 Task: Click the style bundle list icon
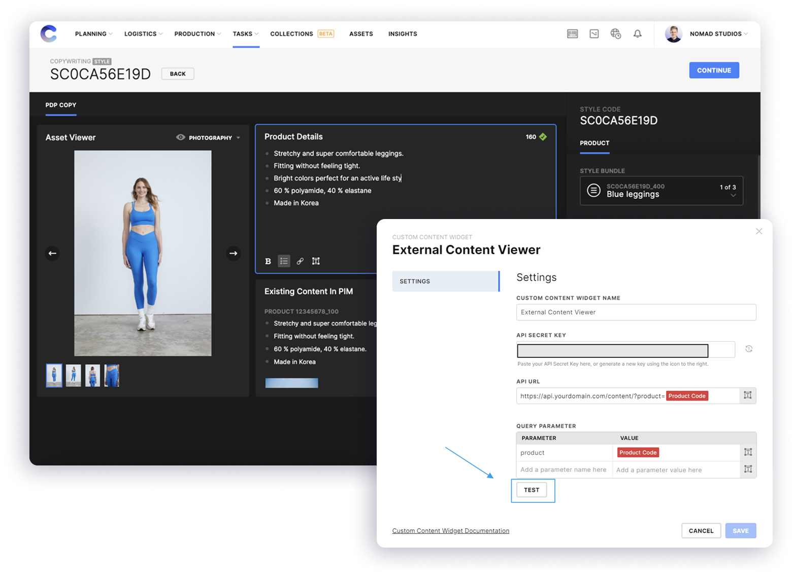(593, 191)
